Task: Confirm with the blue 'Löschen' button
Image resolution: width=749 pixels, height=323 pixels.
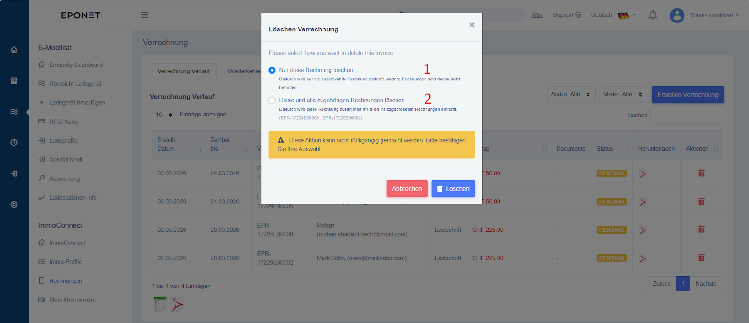Action: [x=453, y=189]
